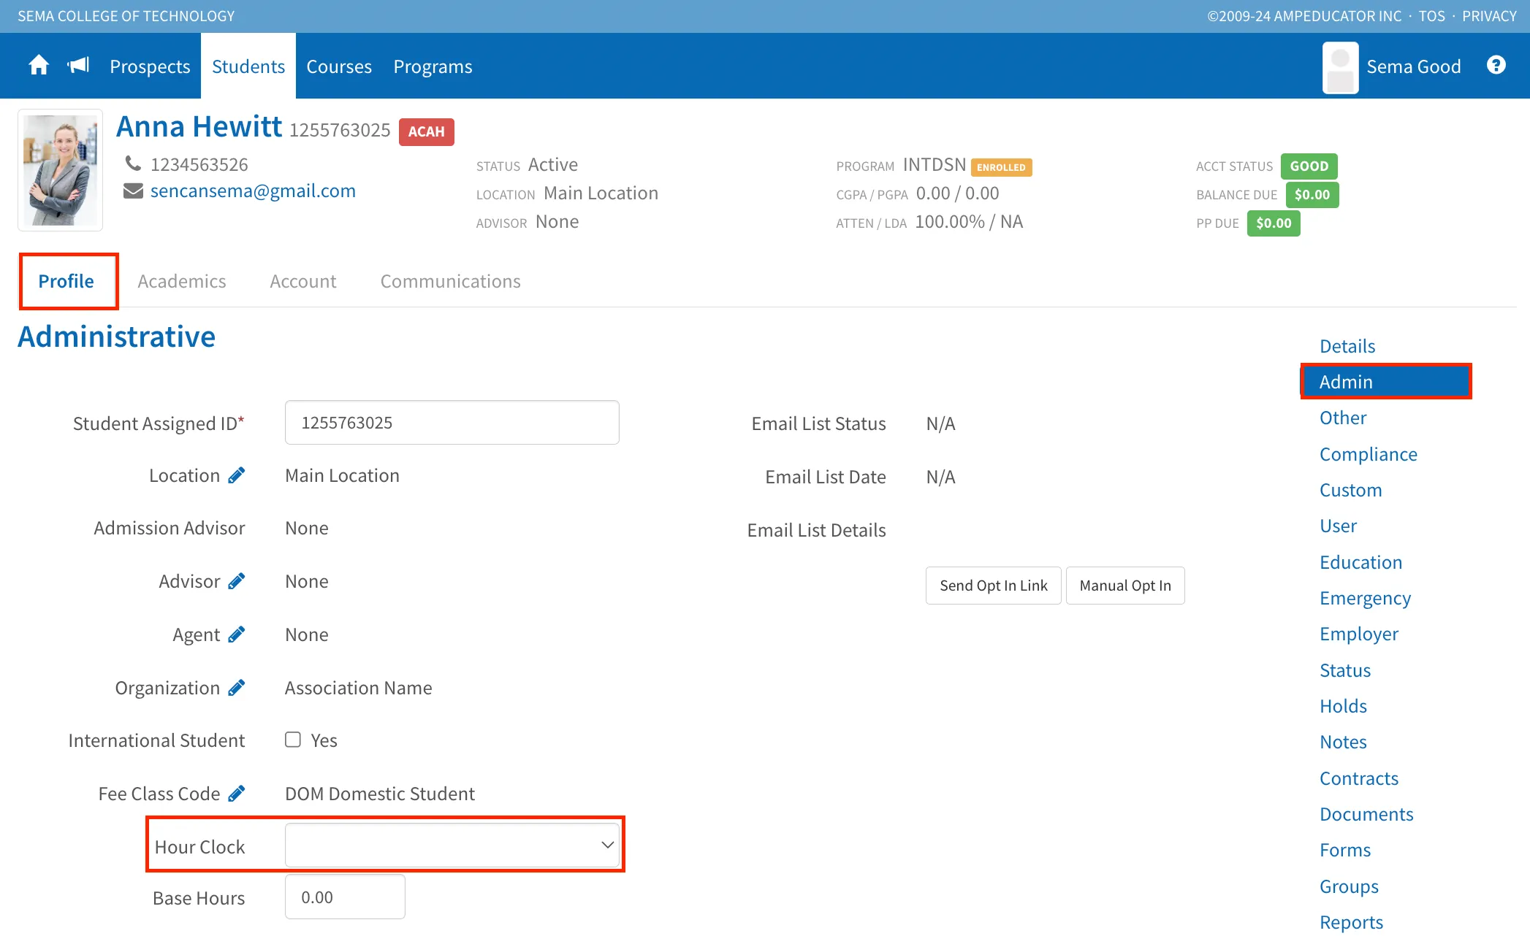The image size is (1530, 936).
Task: Open the Programs menu
Action: click(433, 66)
